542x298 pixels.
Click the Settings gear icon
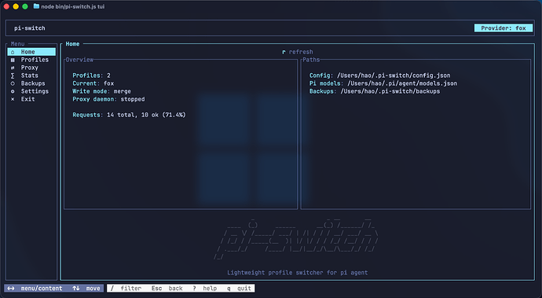pos(13,91)
